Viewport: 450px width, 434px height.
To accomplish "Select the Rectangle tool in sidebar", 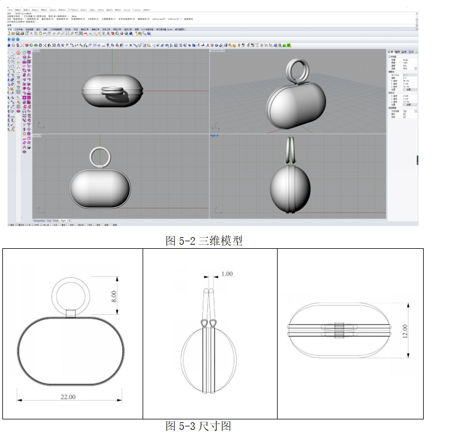I will (x=12, y=66).
